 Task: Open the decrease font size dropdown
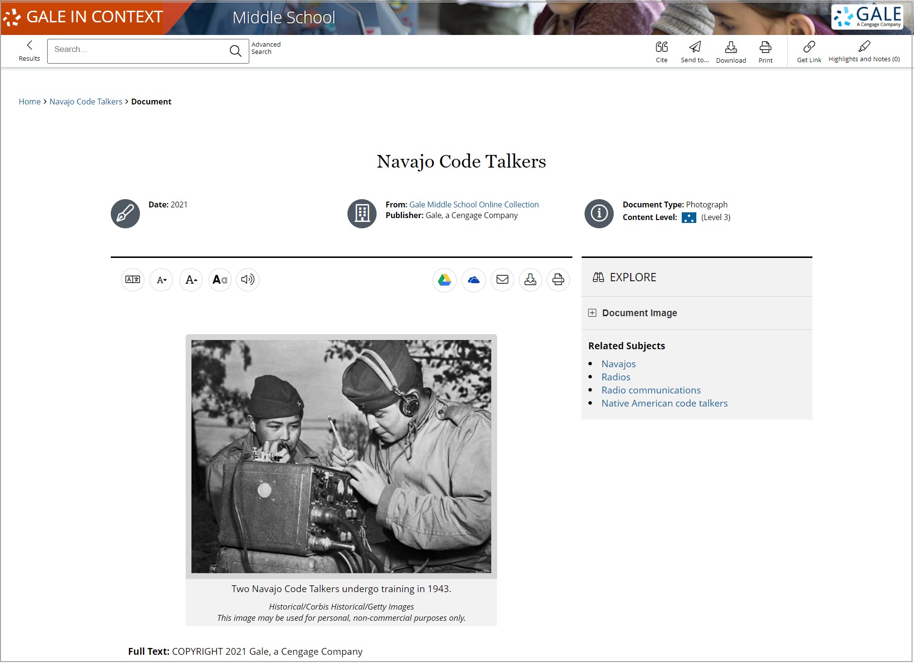pos(161,280)
